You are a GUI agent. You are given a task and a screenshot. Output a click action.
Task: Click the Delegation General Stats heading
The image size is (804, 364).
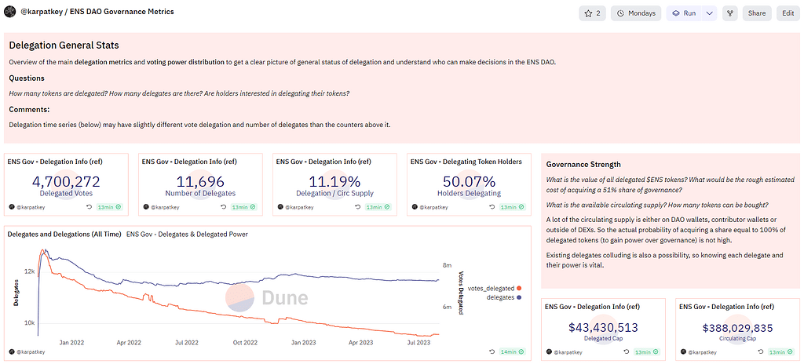pos(64,45)
